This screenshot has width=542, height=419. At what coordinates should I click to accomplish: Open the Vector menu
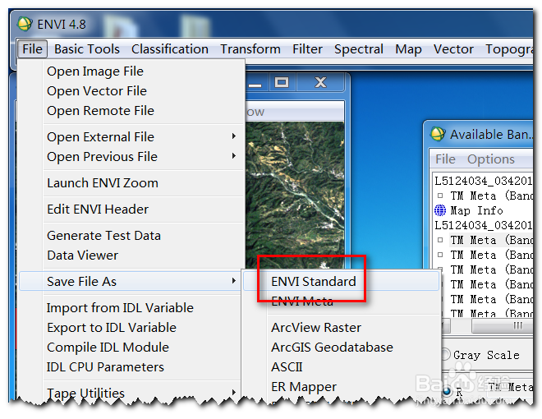click(453, 49)
